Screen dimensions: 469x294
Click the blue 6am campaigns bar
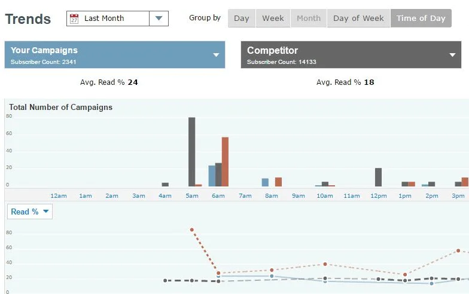[212, 176]
